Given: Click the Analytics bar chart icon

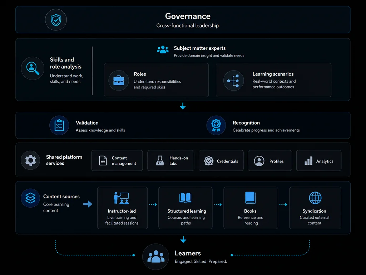Looking at the screenshot, I should tap(308, 161).
